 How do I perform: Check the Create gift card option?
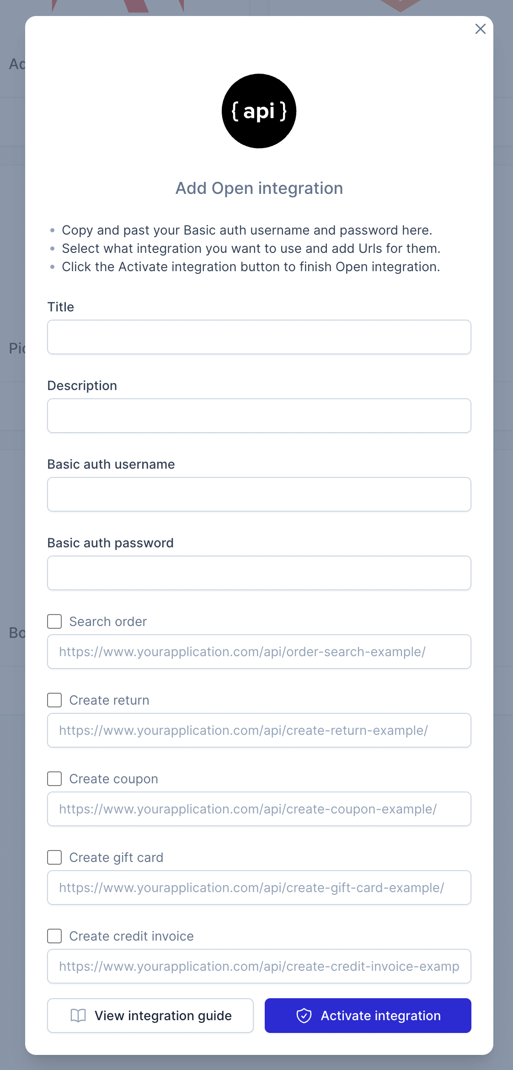click(x=55, y=857)
